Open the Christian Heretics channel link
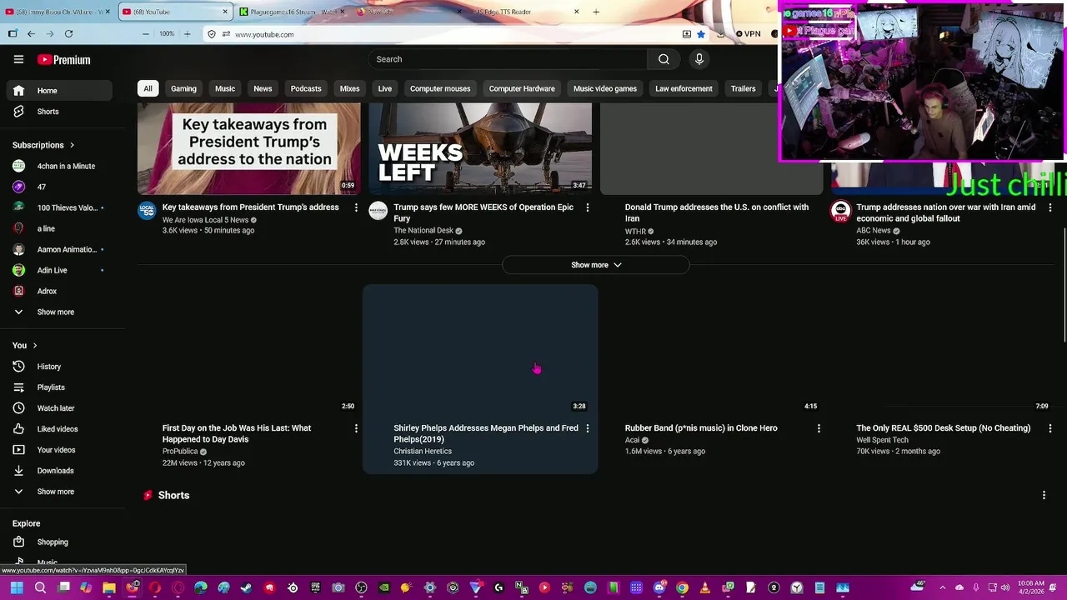The width and height of the screenshot is (1067, 600). click(423, 452)
